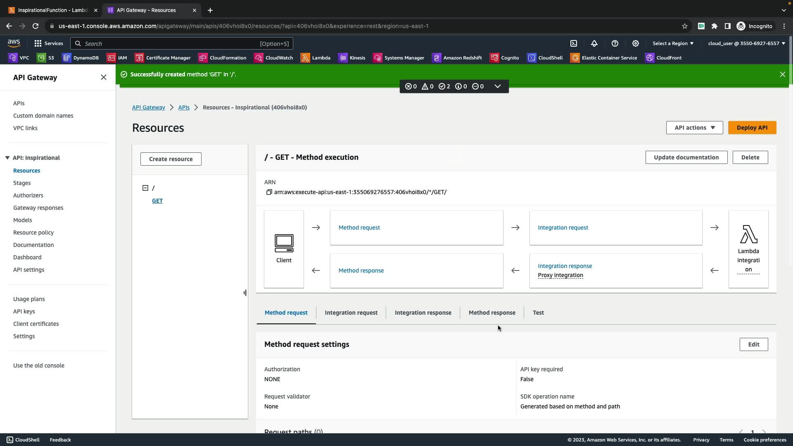
Task: Open the Lambda bookmark shortcut
Action: coord(316,58)
